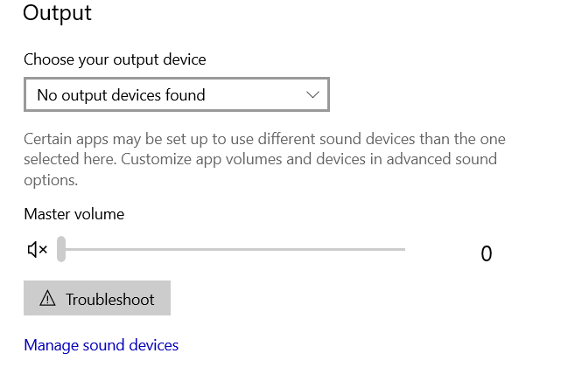The image size is (575, 381).
Task: Set Master volume slider to maximum
Action: tap(404, 250)
